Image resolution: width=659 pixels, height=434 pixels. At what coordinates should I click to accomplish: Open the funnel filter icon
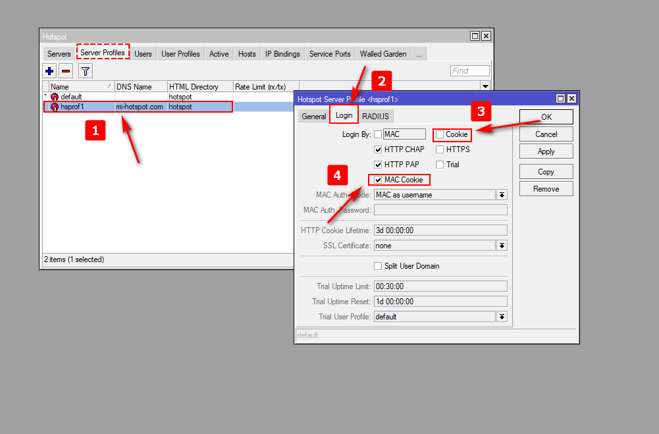(x=85, y=71)
